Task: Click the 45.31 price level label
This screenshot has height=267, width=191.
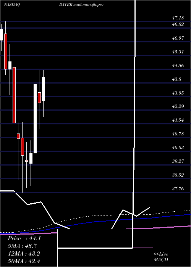Action: click(178, 51)
